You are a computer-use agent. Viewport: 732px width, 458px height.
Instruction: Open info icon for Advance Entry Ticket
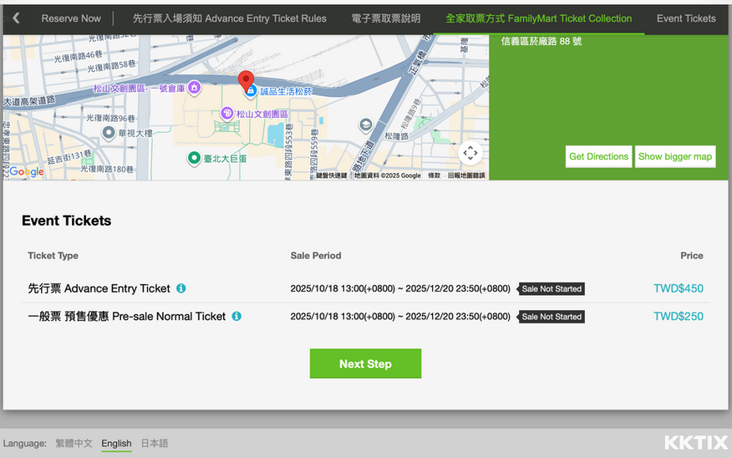tap(181, 288)
